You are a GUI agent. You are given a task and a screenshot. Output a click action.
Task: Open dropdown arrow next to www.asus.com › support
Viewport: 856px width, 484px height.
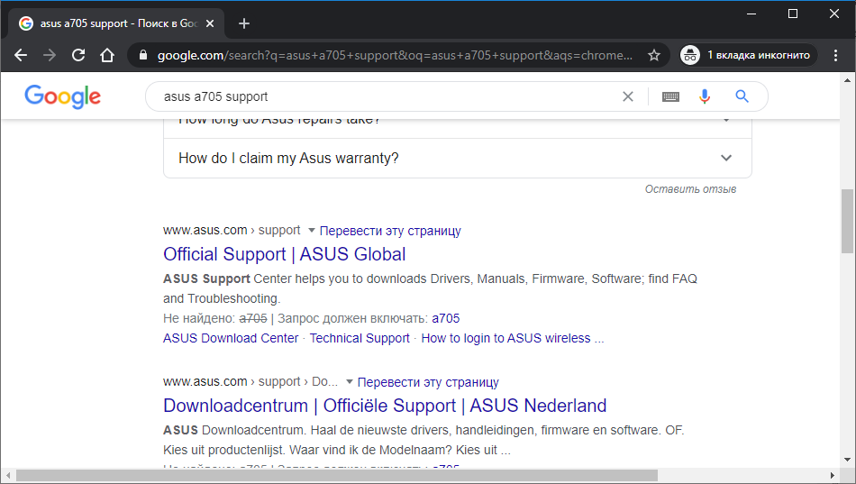click(x=312, y=231)
